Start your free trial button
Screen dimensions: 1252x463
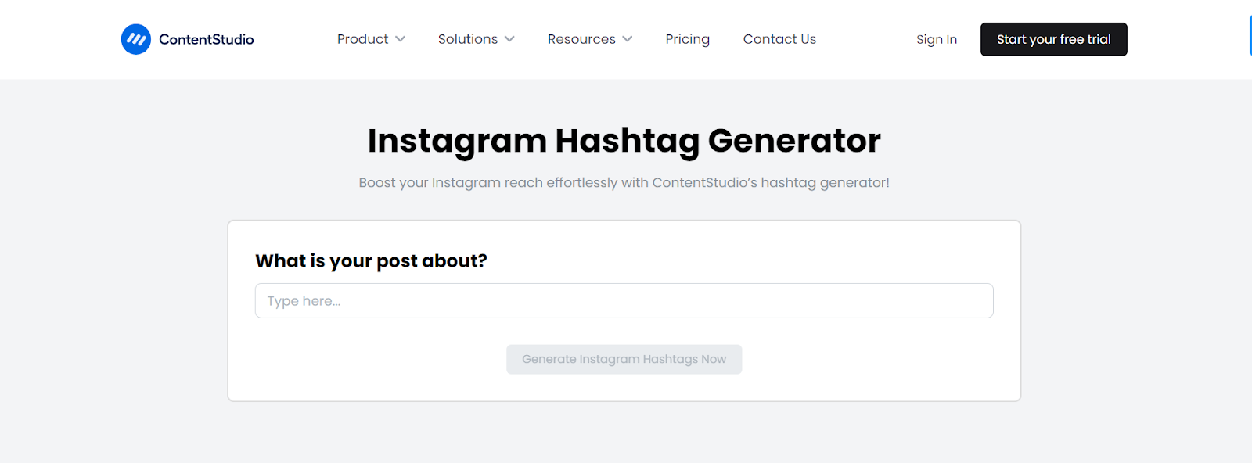pyautogui.click(x=1054, y=39)
